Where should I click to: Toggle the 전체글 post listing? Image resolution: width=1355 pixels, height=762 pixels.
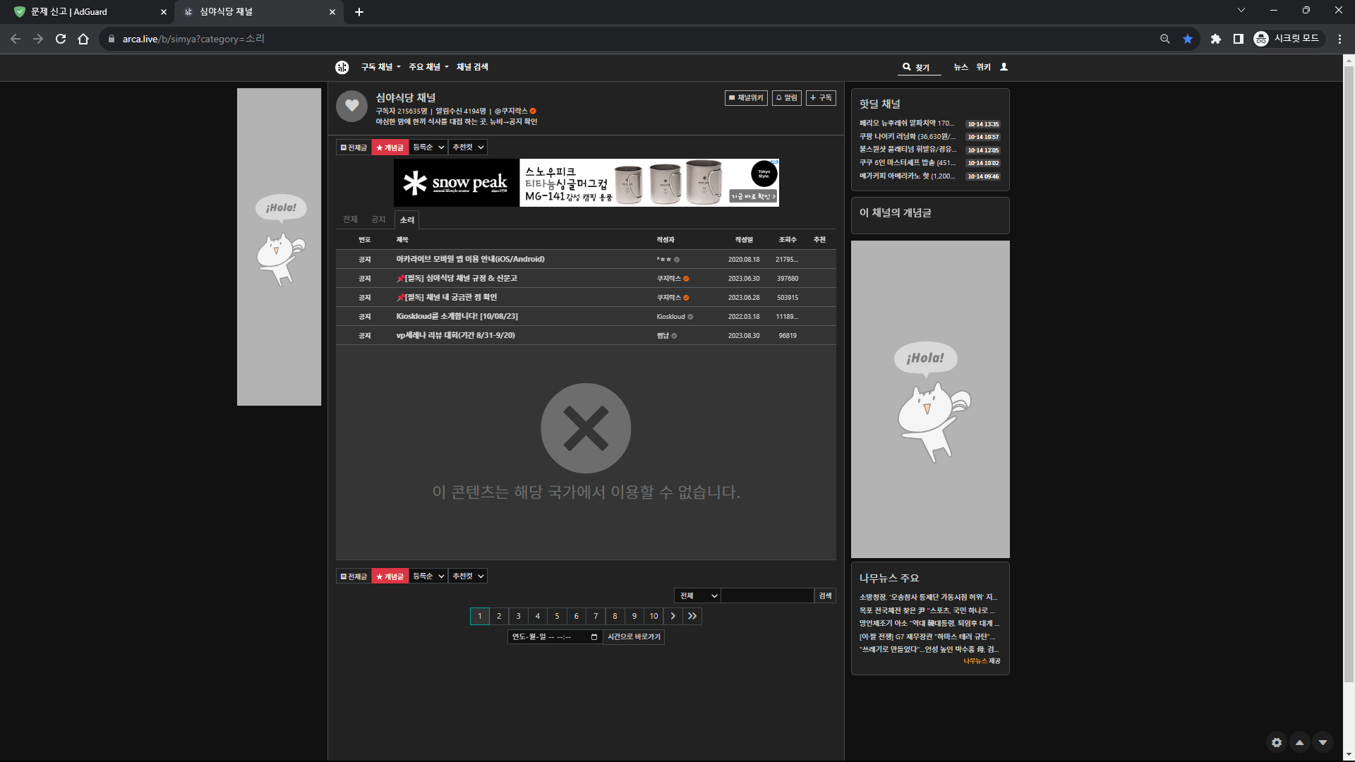tap(353, 147)
